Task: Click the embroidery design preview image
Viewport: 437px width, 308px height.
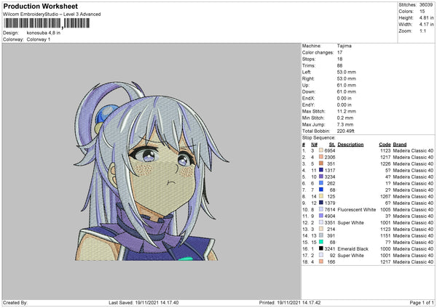Action: pyautogui.click(x=151, y=171)
